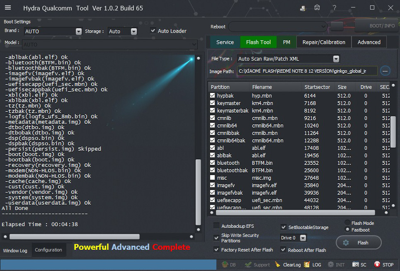This screenshot has height=271, width=400.
Task: Click the small button beside the Reboot dropdown
Action: point(337,26)
